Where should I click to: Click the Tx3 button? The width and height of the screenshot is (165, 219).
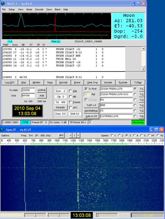coord(142,100)
